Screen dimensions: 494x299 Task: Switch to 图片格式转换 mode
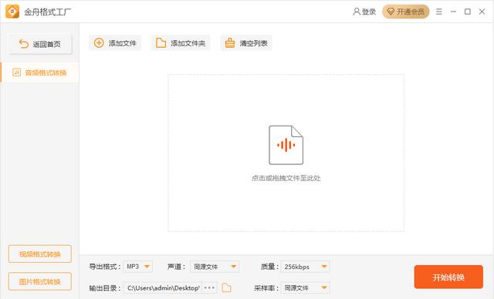coord(39,281)
